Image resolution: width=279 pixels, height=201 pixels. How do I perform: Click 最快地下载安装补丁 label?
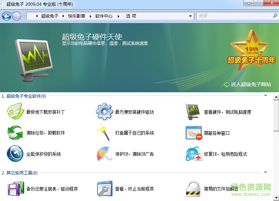click(x=45, y=112)
